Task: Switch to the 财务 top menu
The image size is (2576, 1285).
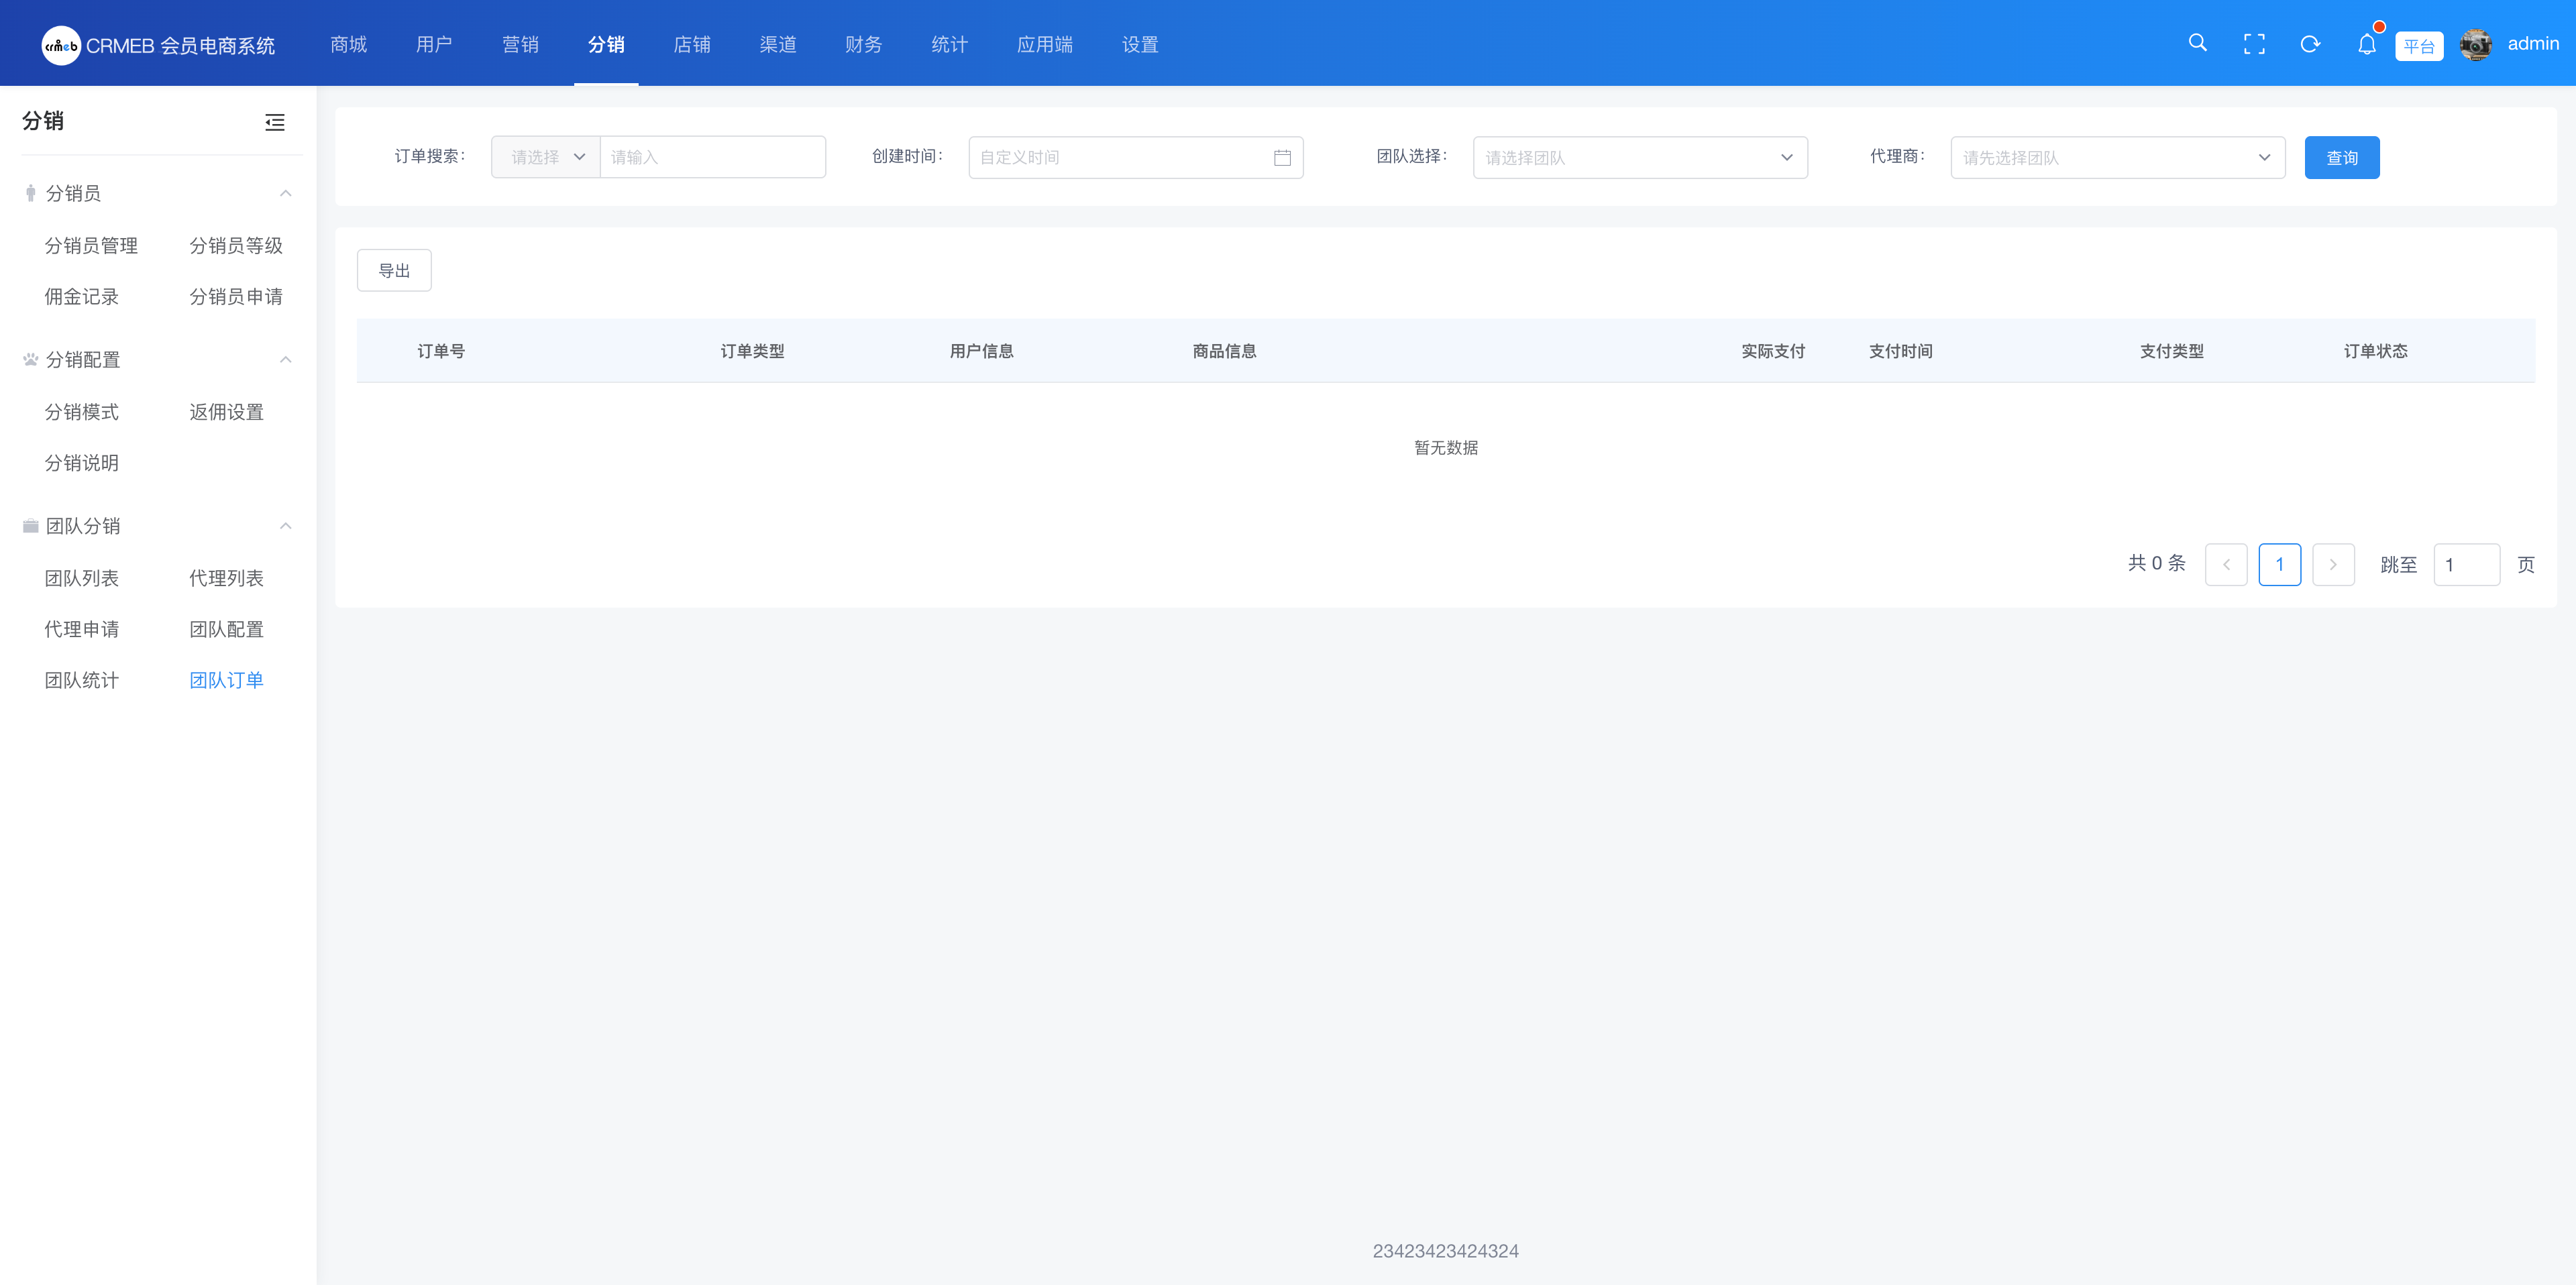Action: click(x=863, y=45)
